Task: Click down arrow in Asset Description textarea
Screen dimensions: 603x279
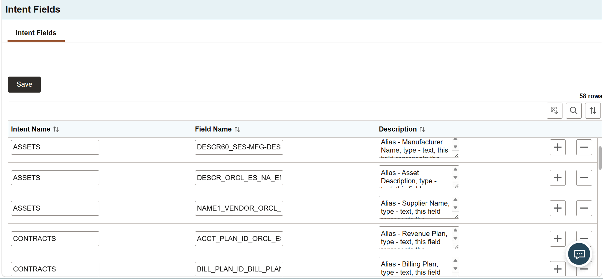Action: pyautogui.click(x=455, y=177)
